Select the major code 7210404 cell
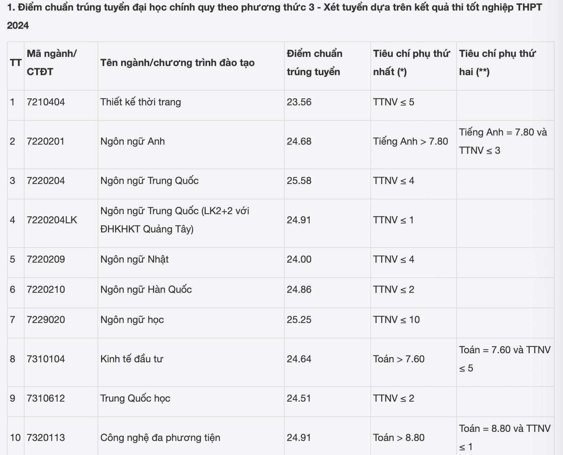 point(46,102)
